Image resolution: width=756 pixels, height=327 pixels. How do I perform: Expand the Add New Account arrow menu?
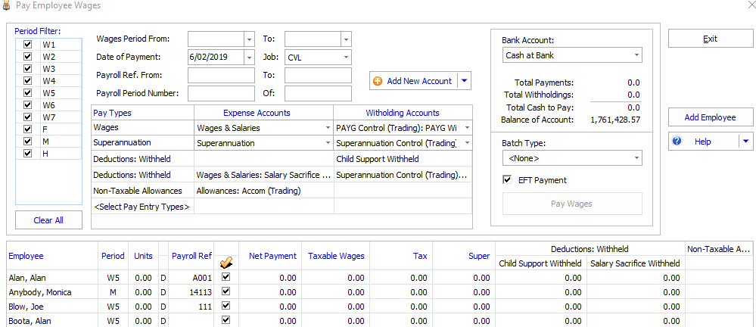[x=465, y=81]
